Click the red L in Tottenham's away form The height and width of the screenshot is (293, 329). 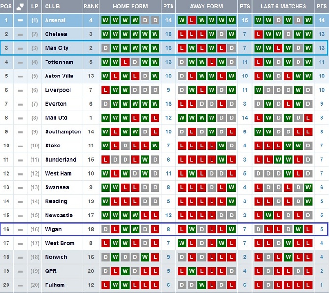point(211,62)
